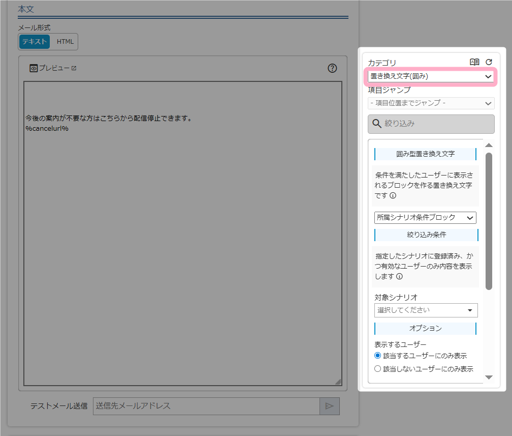Open the 対象シナリオ selection dropdown
This screenshot has width=512, height=436.
426,310
